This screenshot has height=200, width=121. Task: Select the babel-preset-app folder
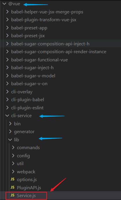[29, 28]
